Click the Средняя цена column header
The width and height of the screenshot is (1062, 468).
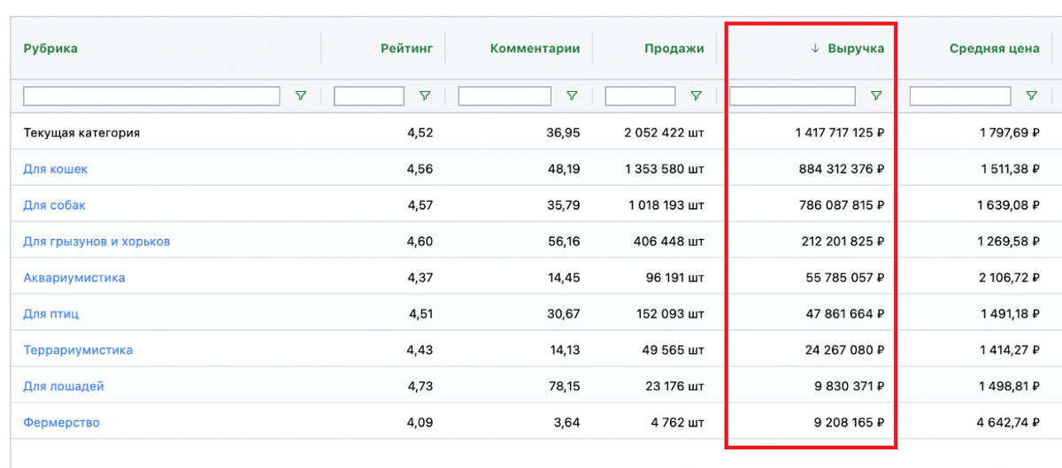pos(994,49)
